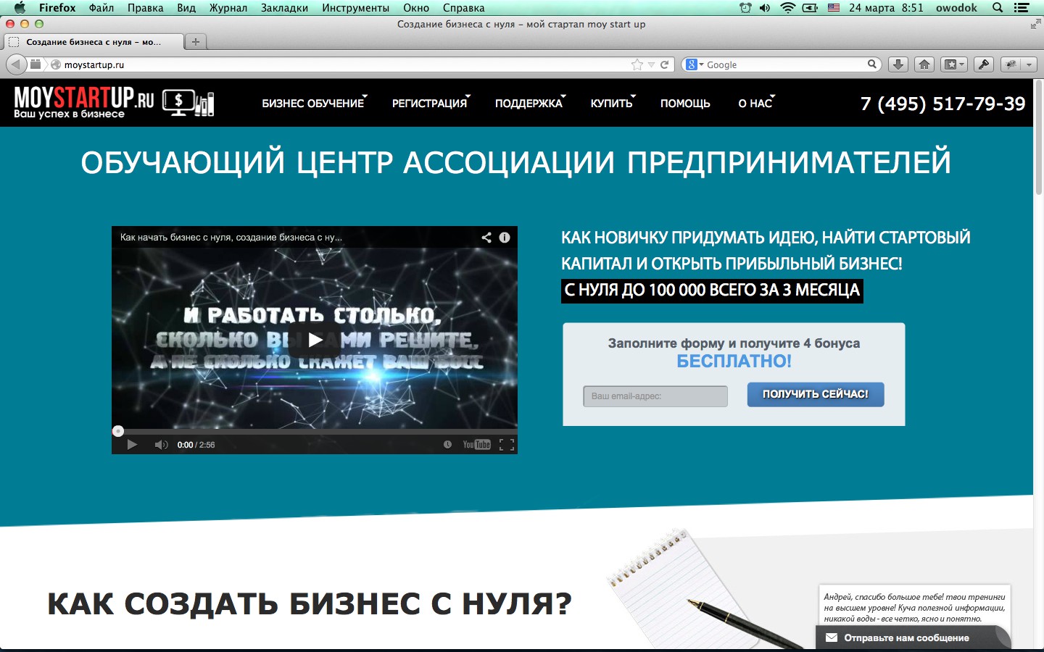
Task: Reload the moystartup.ru page
Action: [x=664, y=64]
